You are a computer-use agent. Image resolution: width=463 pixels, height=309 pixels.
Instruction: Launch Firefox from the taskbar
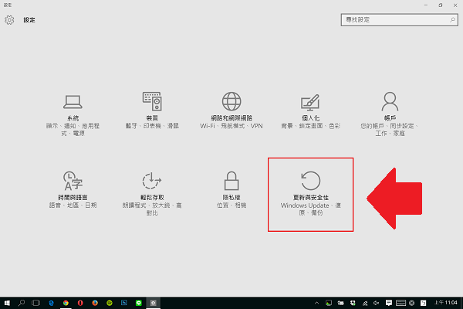95,302
